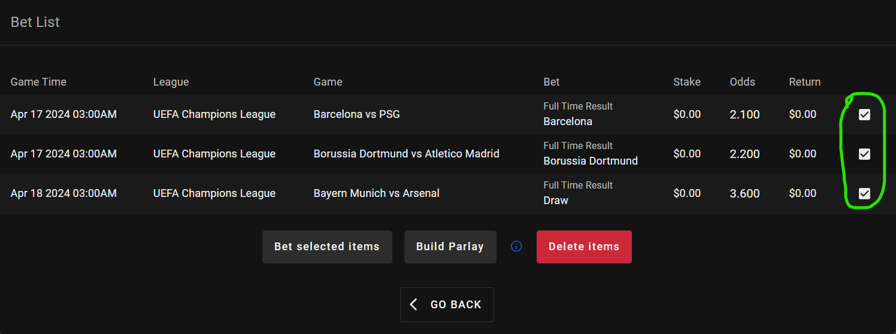Delete items using the red button

click(584, 247)
